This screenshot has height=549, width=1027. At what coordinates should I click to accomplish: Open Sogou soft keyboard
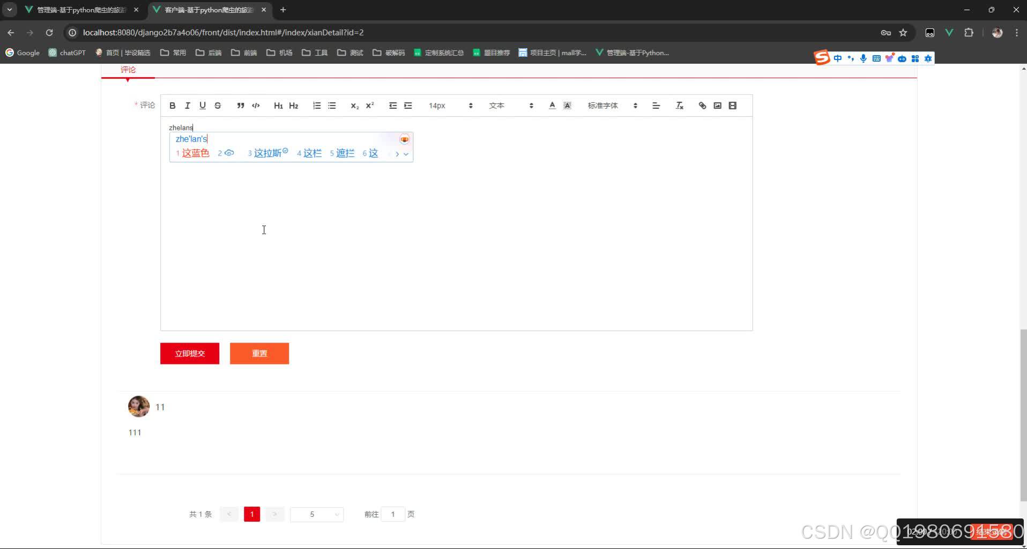876,58
